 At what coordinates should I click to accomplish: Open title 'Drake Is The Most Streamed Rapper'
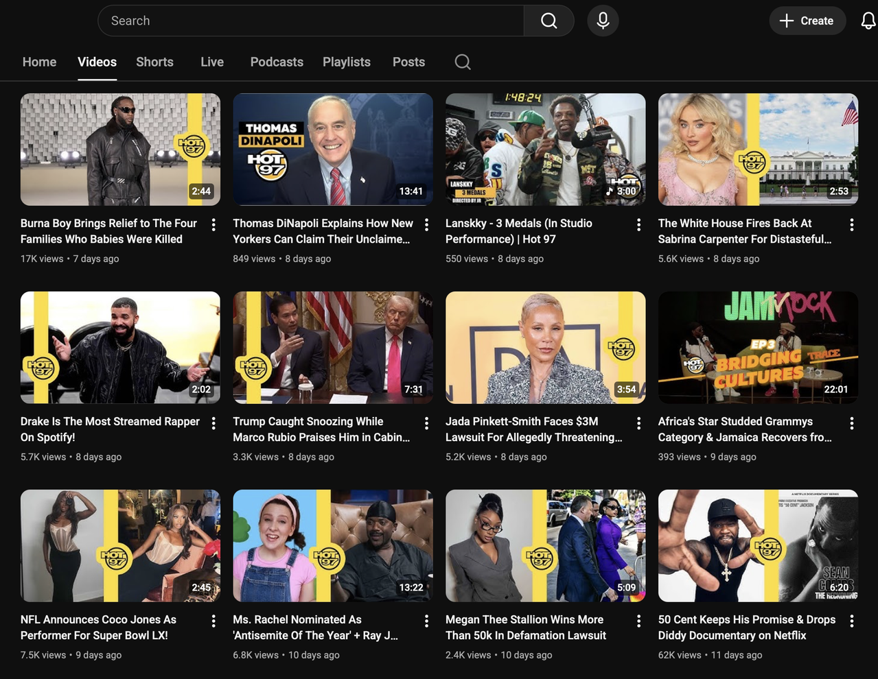tap(110, 429)
